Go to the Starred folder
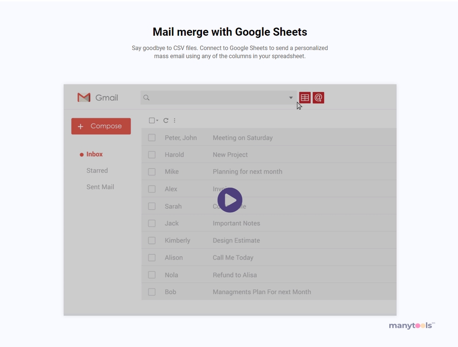Viewport: 458px width, 347px height. (x=97, y=171)
